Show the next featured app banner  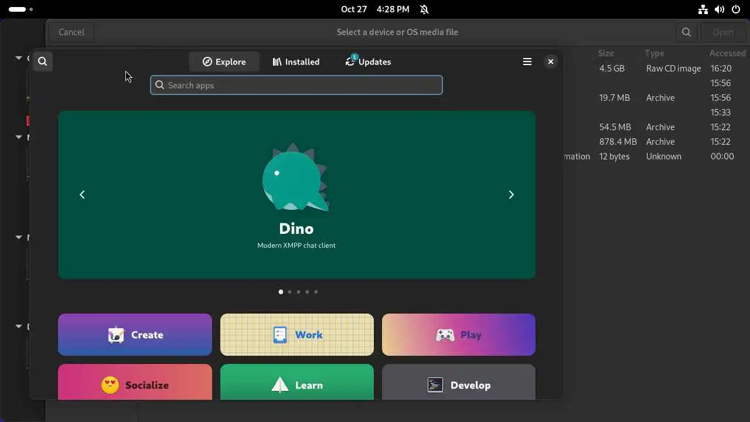point(511,195)
